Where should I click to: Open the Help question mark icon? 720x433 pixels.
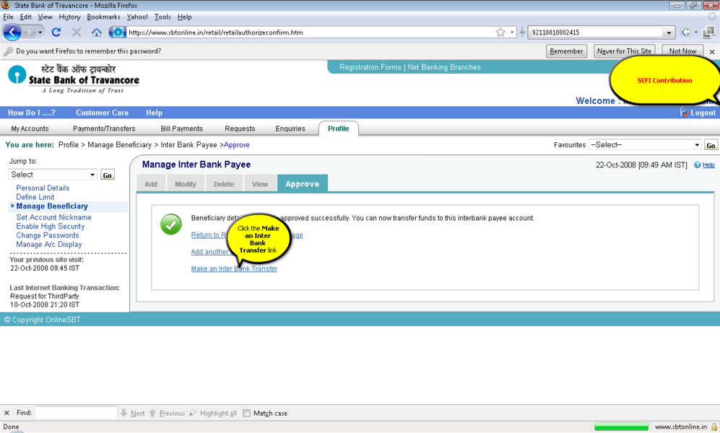[x=698, y=165]
